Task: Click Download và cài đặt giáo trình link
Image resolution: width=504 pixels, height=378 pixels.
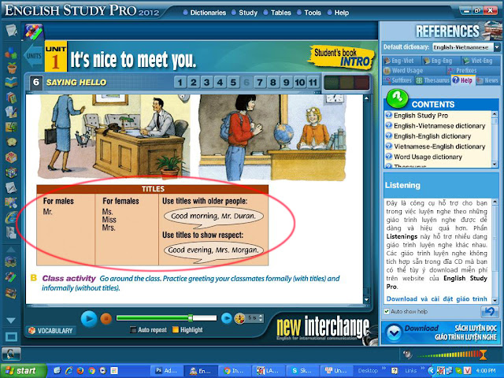Action: pyautogui.click(x=436, y=299)
